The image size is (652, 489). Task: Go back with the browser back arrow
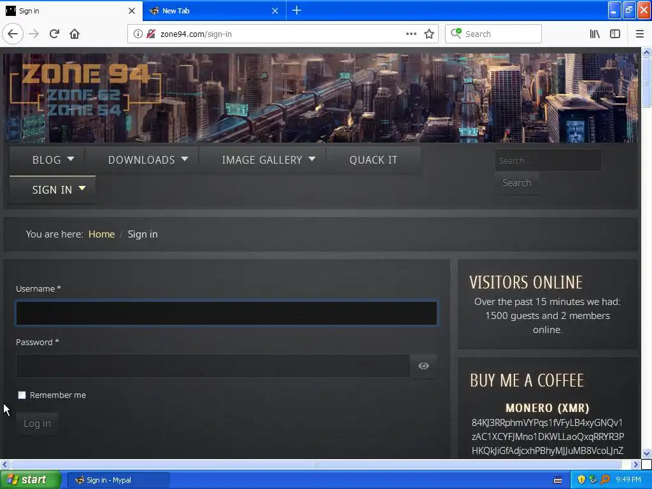pos(13,34)
